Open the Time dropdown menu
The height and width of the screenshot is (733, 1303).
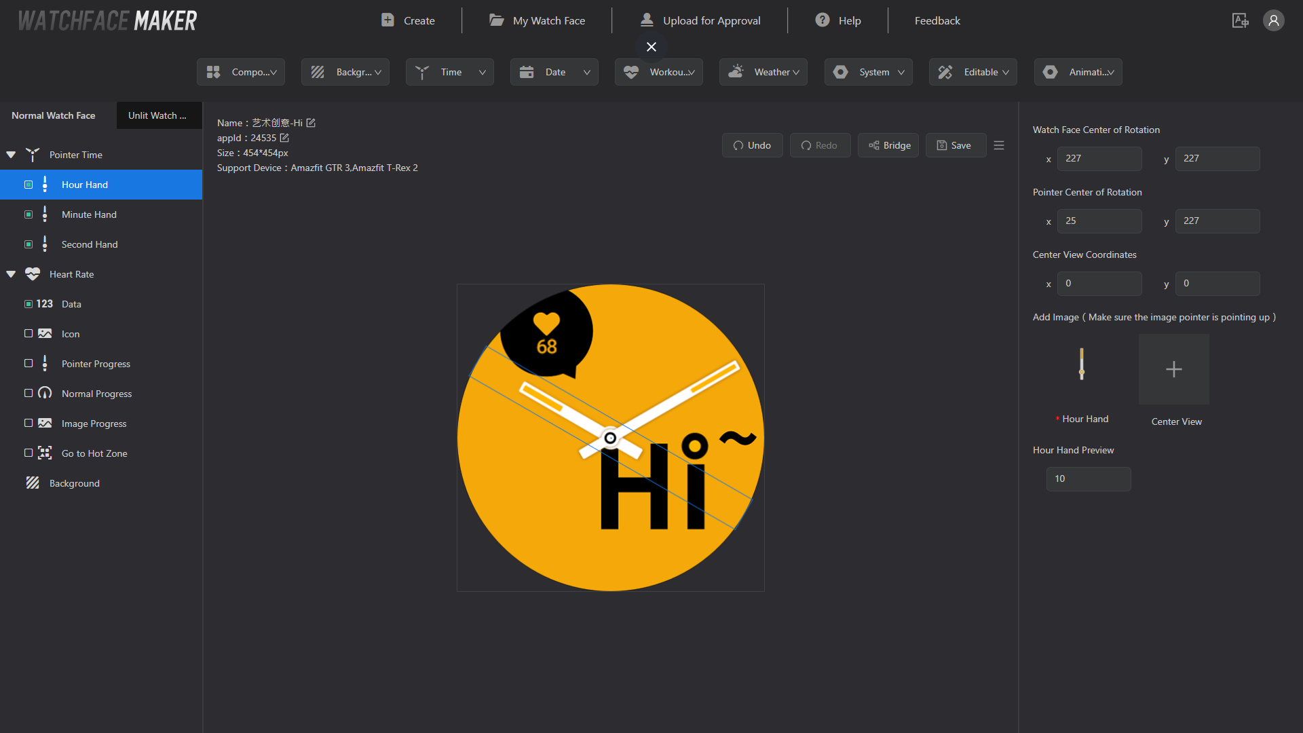pos(450,71)
